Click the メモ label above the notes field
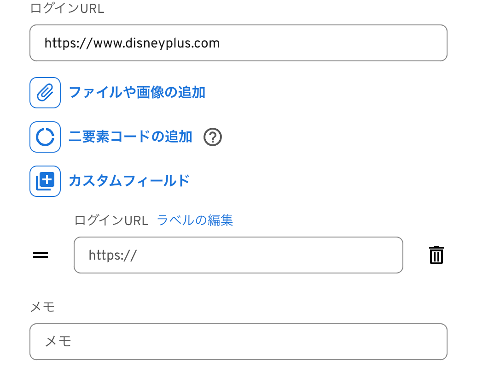 (x=42, y=307)
